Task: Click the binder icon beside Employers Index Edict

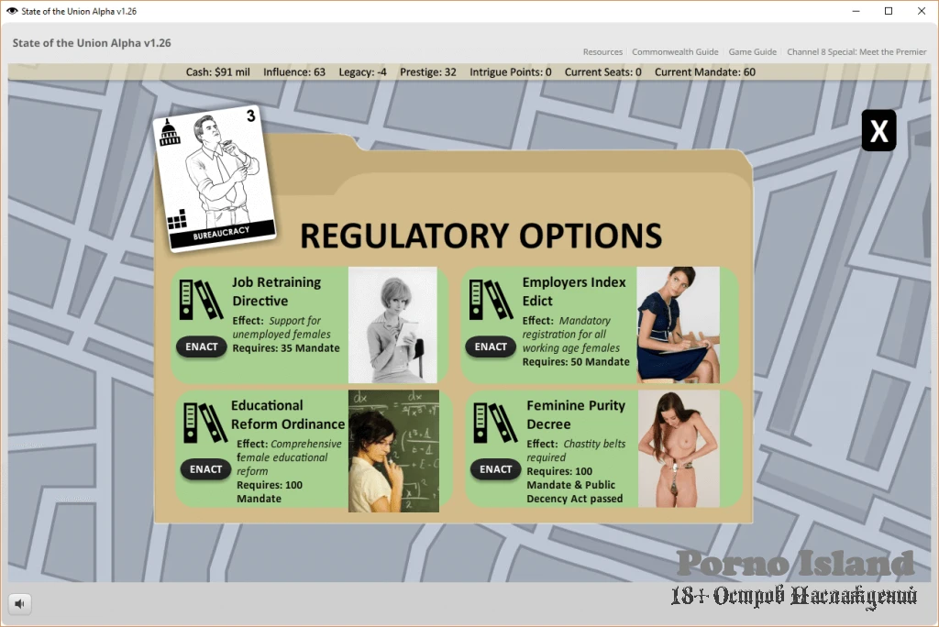Action: click(x=491, y=300)
